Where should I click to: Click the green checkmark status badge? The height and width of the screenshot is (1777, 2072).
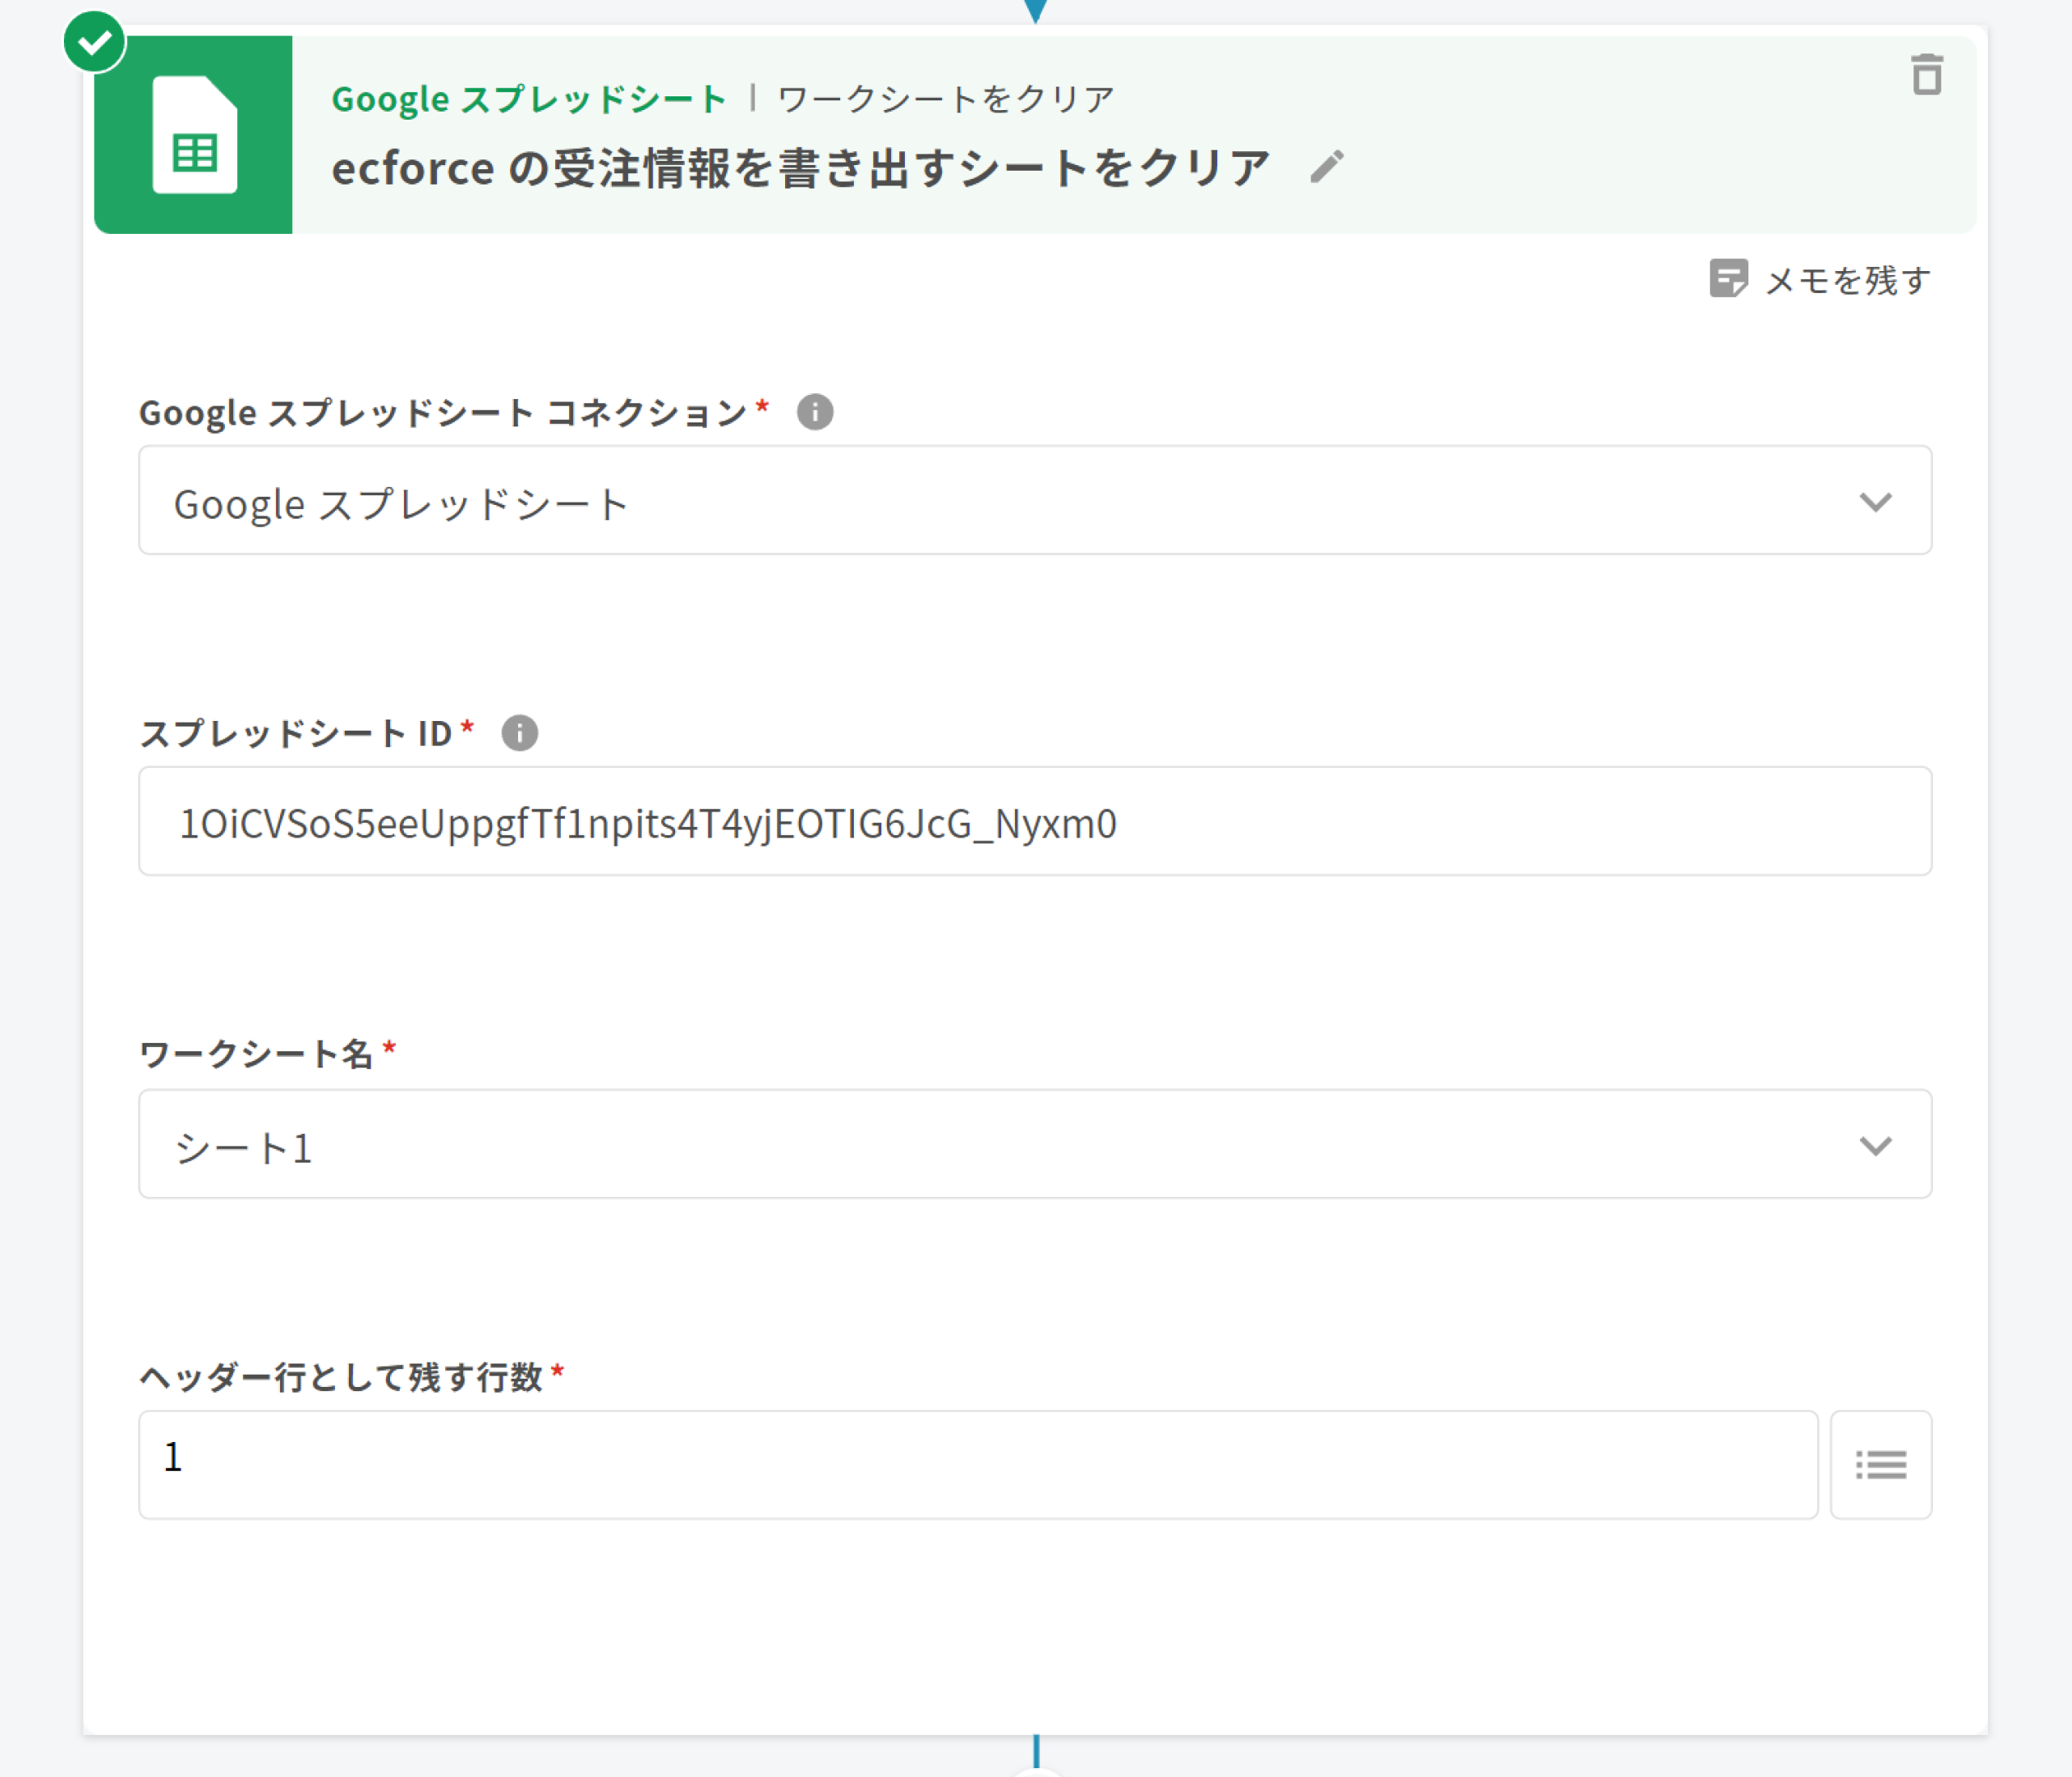(94, 42)
